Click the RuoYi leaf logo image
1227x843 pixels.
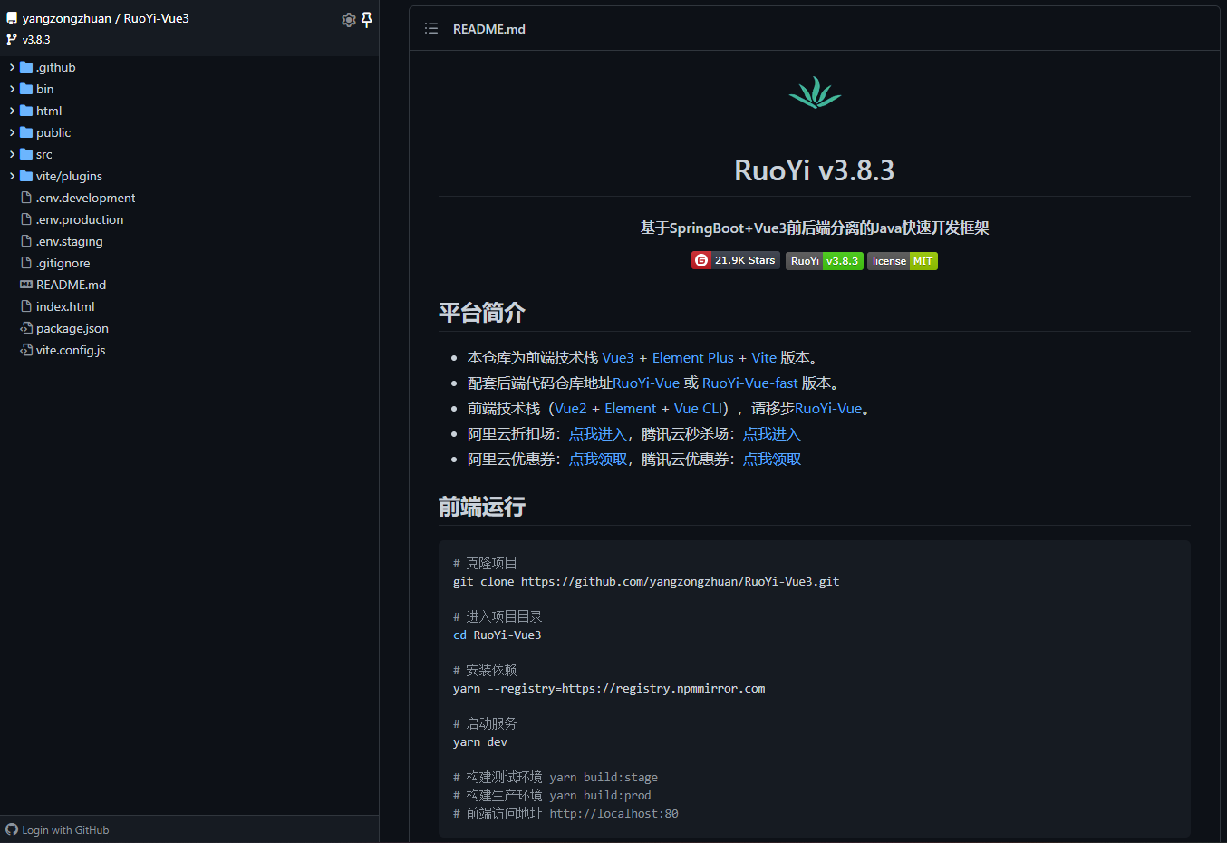pyautogui.click(x=815, y=92)
